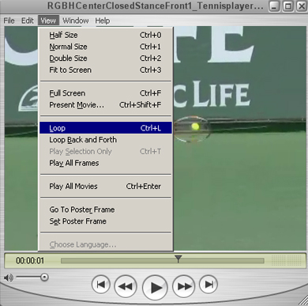Jump to the movie end

[x=208, y=285]
